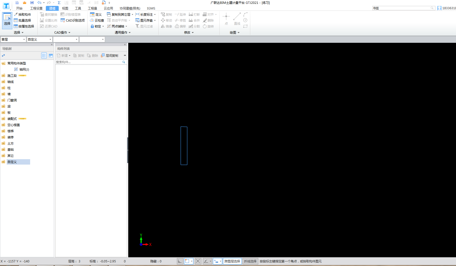Open the 工程设置 ribbon tab
The height and width of the screenshot is (266, 456).
(x=36, y=8)
